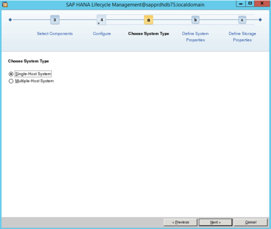Click the SAP HANA window title icon
The image size is (271, 229).
click(5, 4)
